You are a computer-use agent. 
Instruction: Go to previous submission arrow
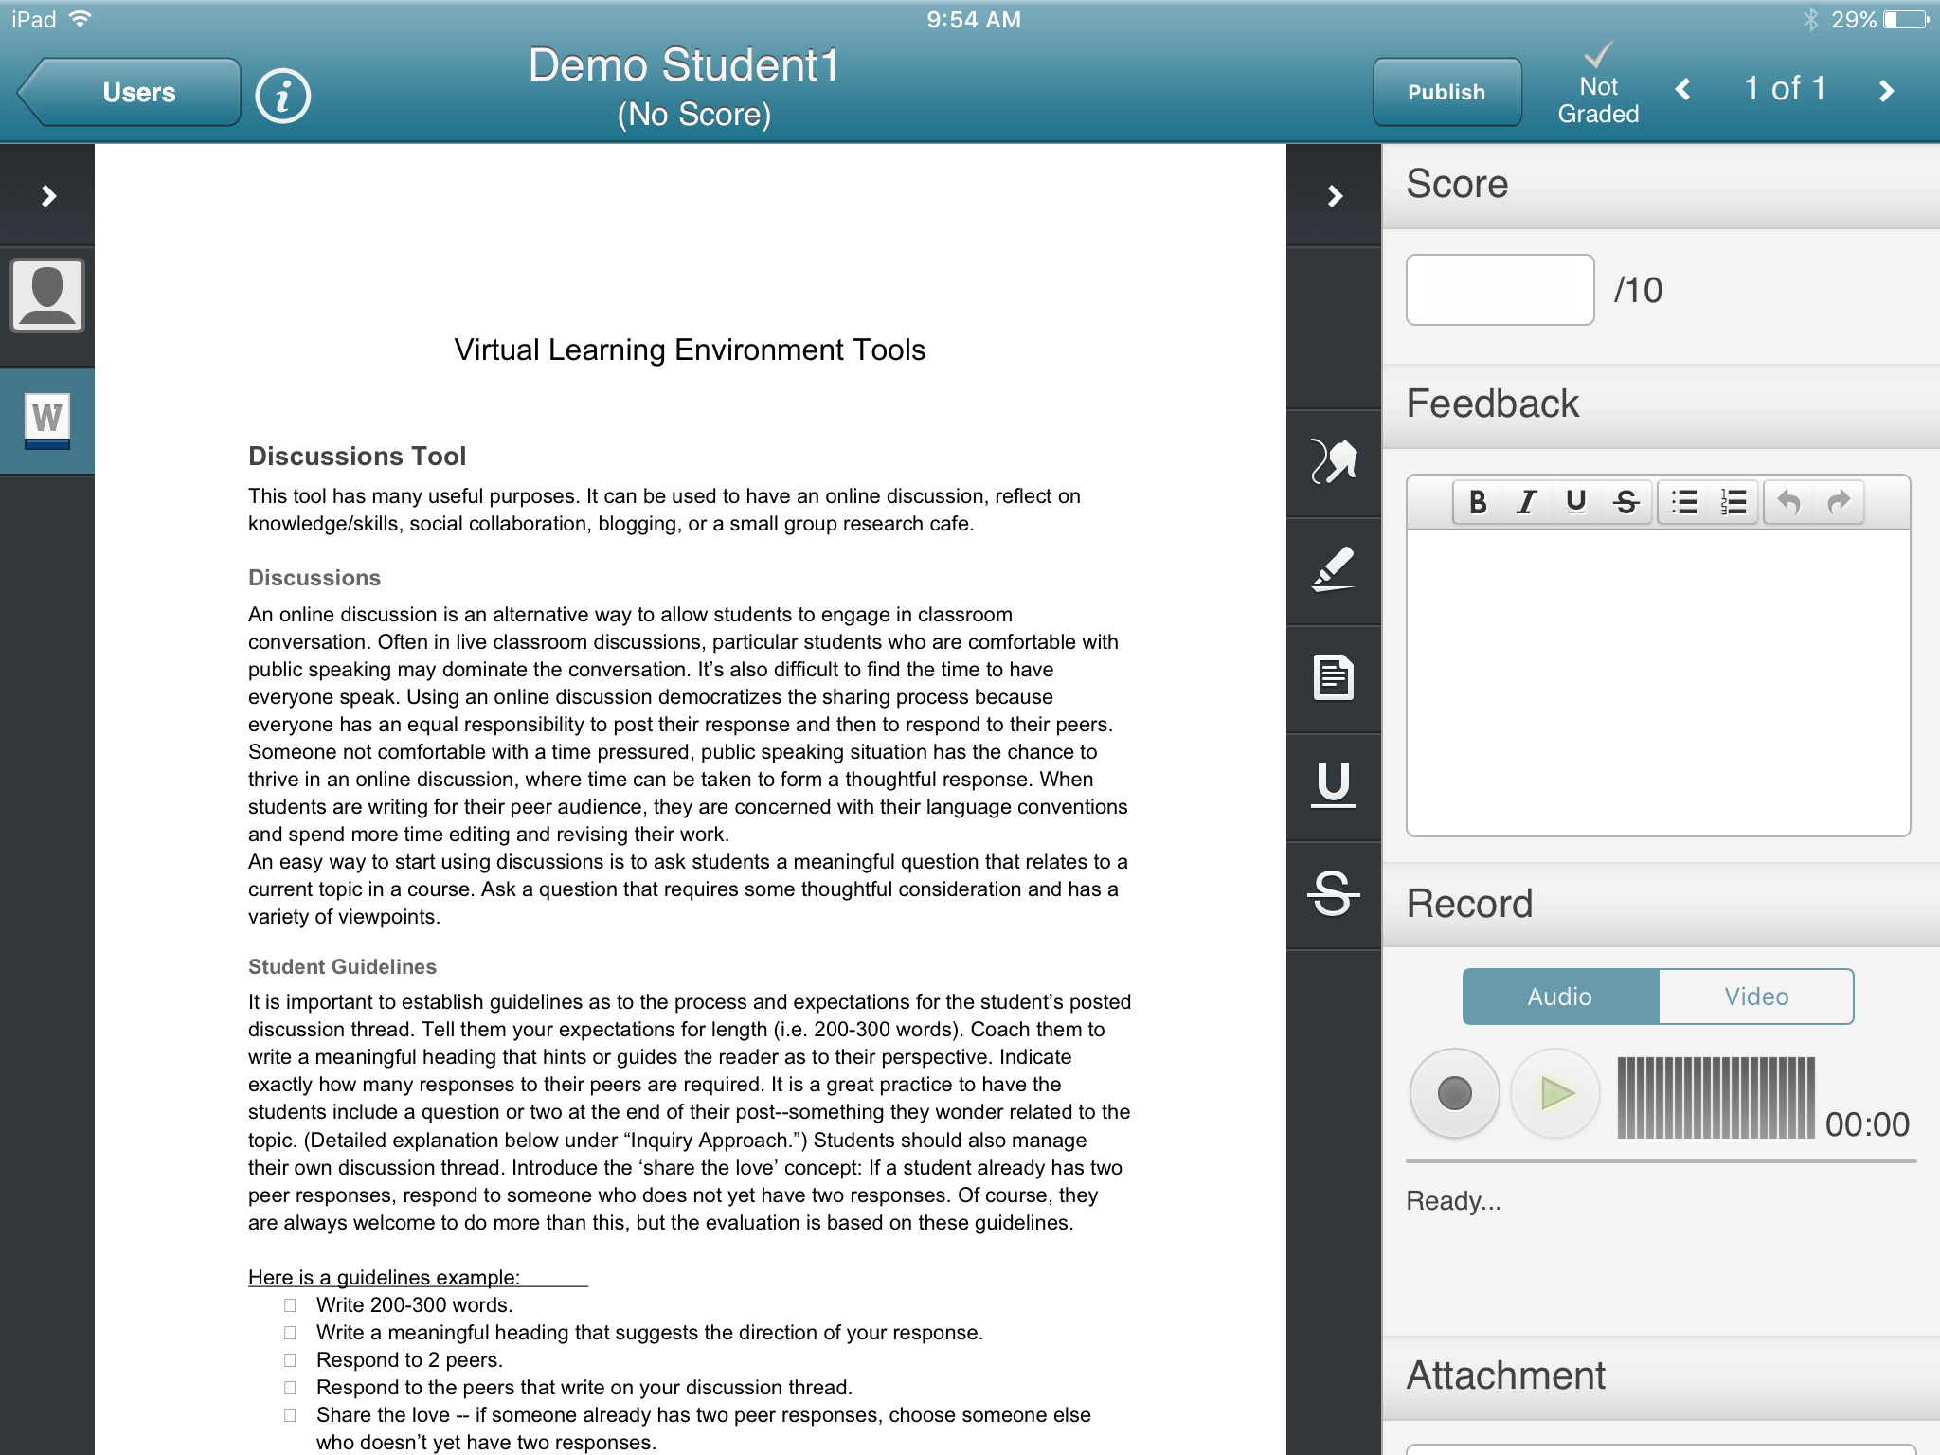(x=1682, y=90)
